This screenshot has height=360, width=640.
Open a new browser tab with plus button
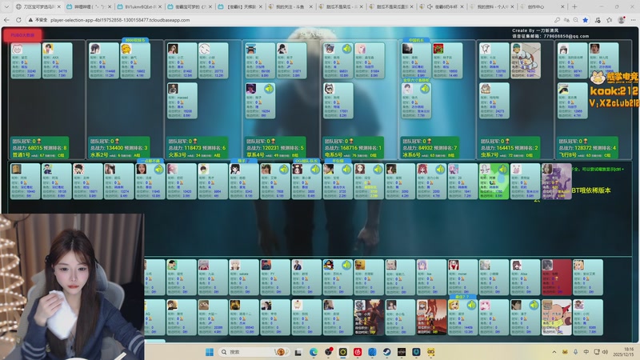tap(574, 6)
